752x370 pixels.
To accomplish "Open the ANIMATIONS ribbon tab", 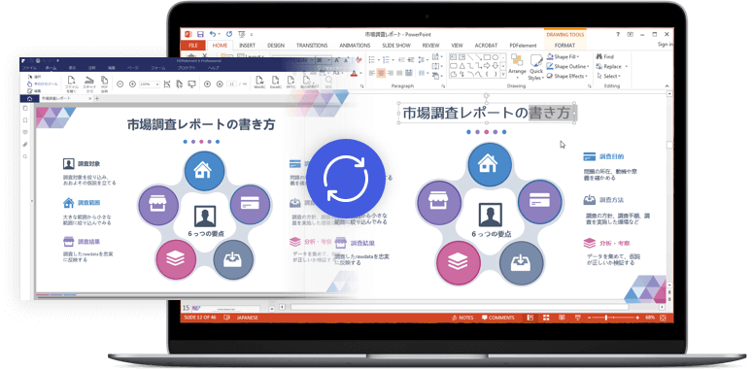I will pos(355,46).
